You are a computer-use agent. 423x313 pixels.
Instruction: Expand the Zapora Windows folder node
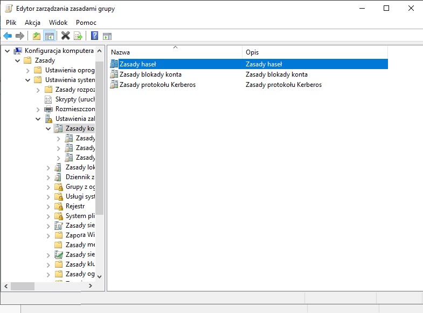(49, 236)
